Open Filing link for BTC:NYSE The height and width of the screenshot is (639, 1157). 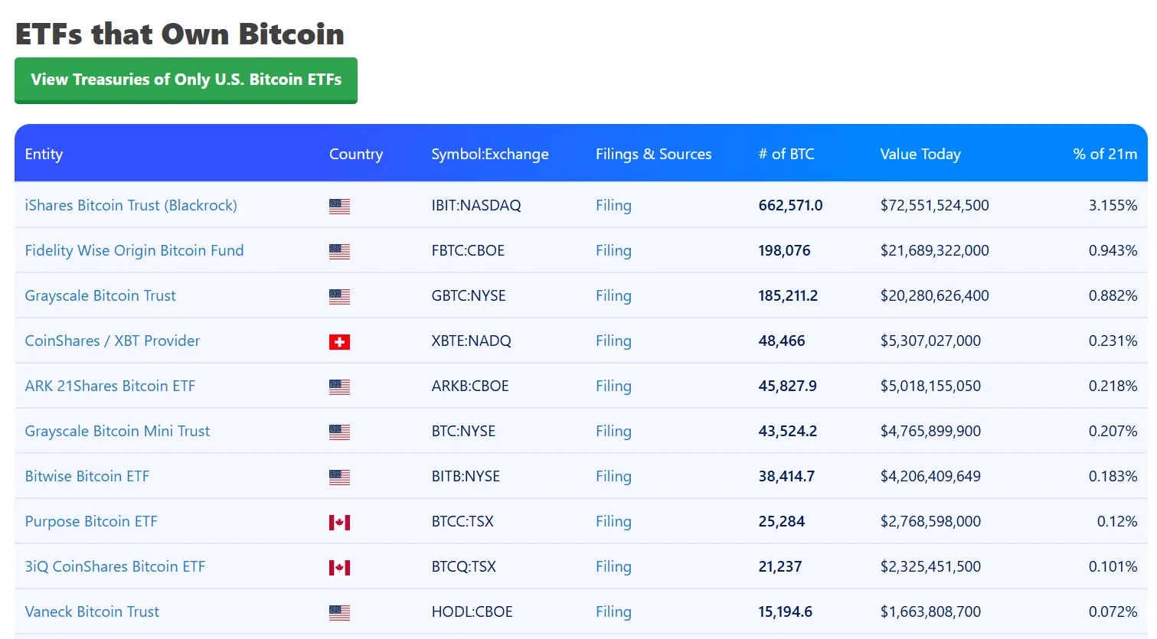[613, 431]
